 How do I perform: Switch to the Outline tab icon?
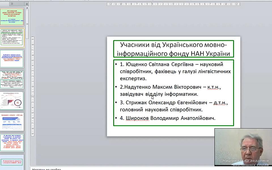coord(12,4)
